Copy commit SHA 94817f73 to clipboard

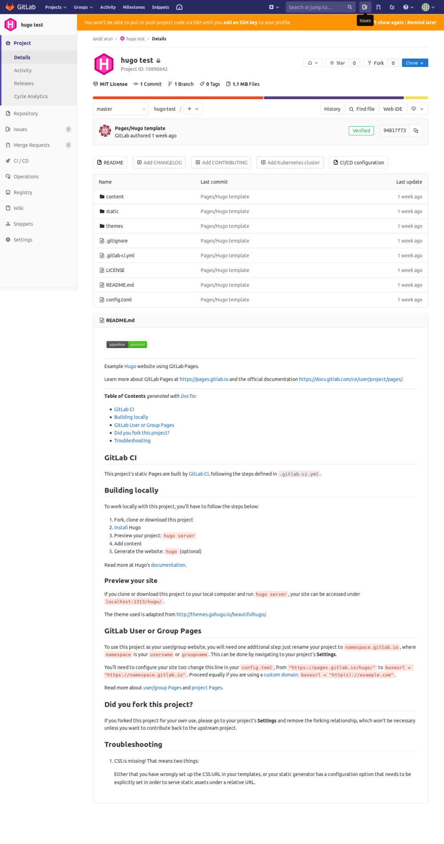pos(416,131)
